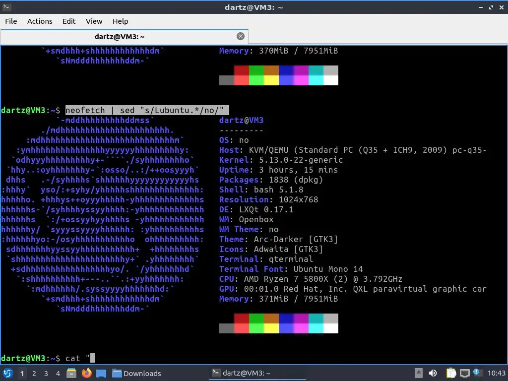This screenshot has height=381, width=508.
Task: Click the DE LXQt 0.17.1 line
Action: 256,210
